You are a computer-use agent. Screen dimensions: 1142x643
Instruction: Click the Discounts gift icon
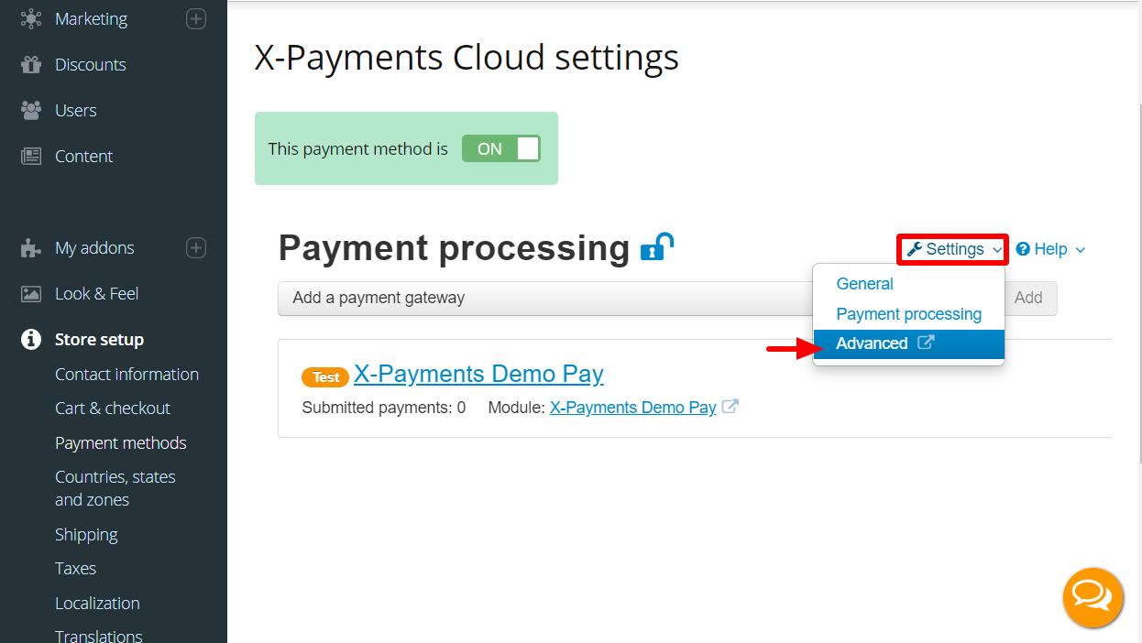[x=31, y=64]
